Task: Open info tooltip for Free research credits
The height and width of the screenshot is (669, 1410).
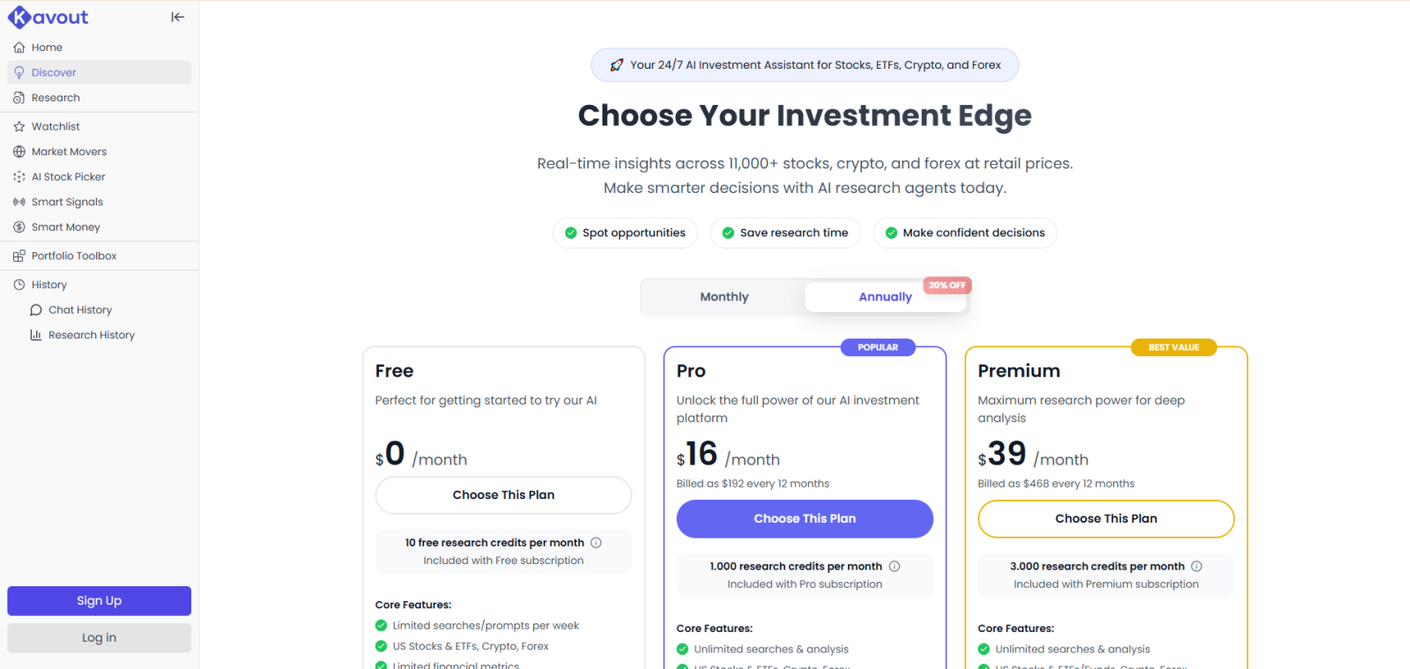Action: (x=596, y=542)
